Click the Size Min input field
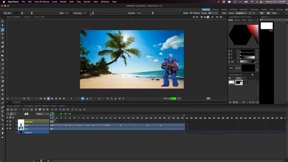 click(16, 13)
